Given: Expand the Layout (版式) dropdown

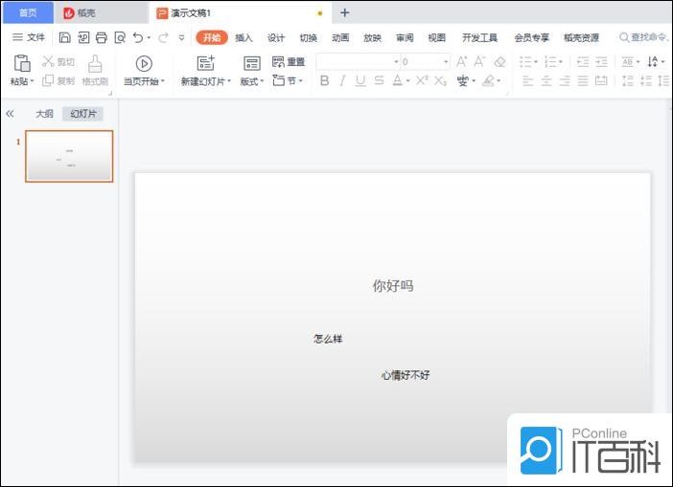Looking at the screenshot, I should [x=252, y=81].
